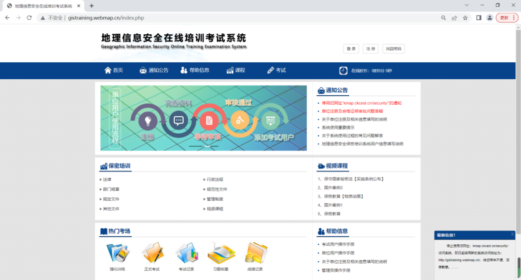Screen dimensions: 521x280
Task: Click the 登录 (login) button
Action: pos(351,48)
